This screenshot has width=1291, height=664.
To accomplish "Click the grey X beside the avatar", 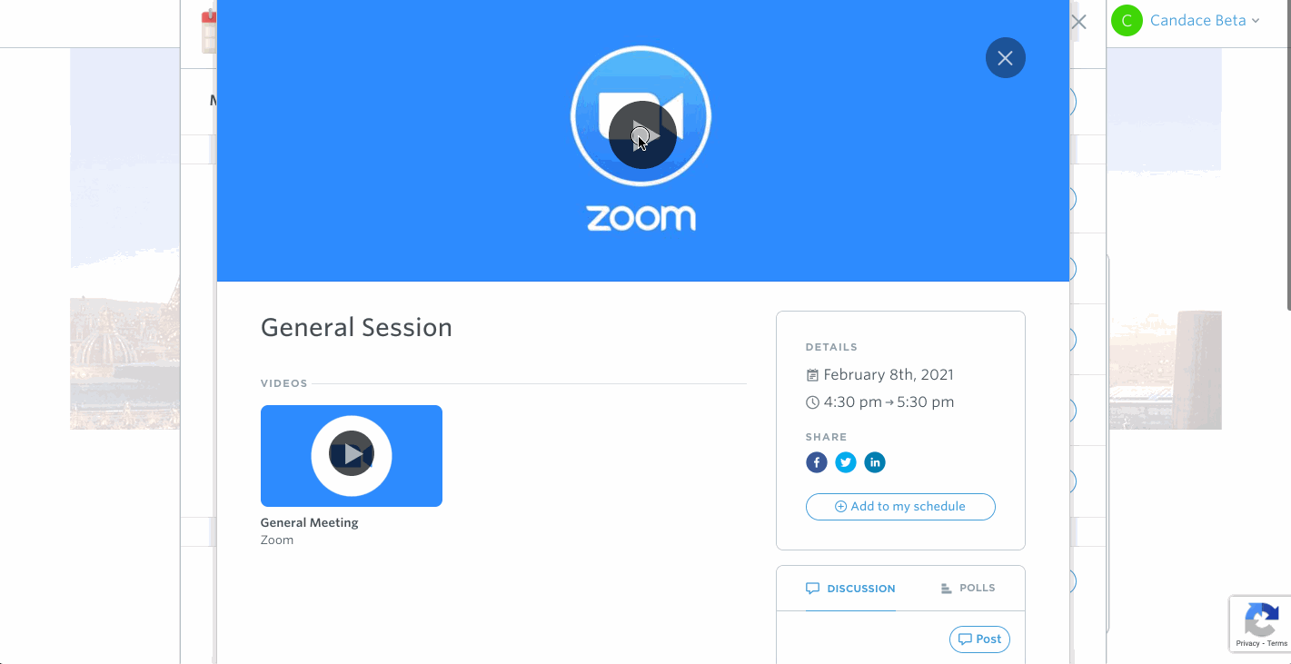I will click(x=1078, y=22).
